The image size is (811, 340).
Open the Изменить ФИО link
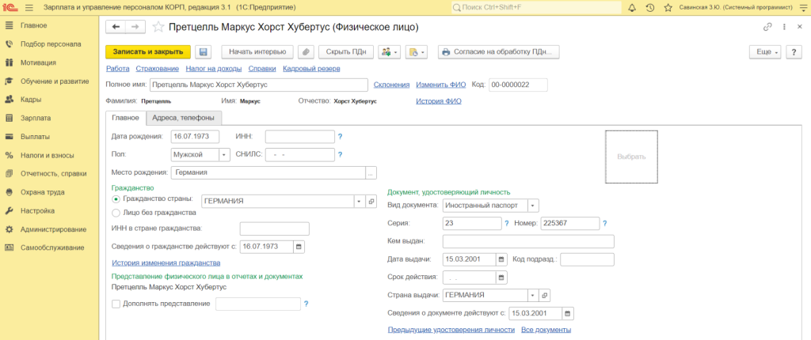click(x=440, y=85)
